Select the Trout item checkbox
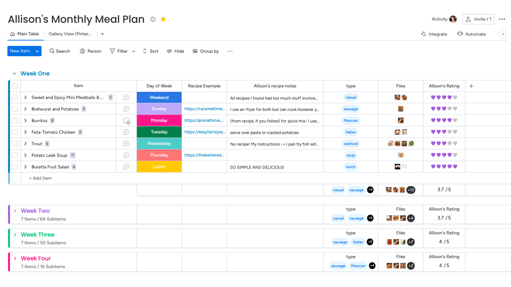Viewport: 511px width, 287px height. pos(15,143)
